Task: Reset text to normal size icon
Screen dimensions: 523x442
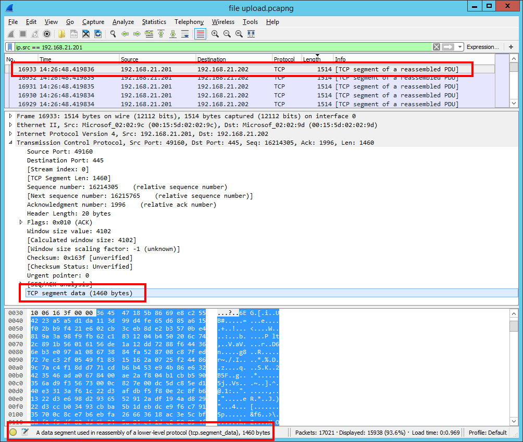Action: pyautogui.click(x=239, y=34)
